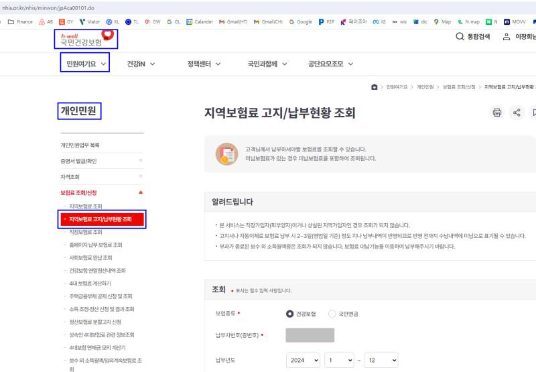Select 지역보험료 고지/납부현황 조회 sidebar item
Image resolution: width=536 pixels, height=372 pixels.
pos(102,219)
